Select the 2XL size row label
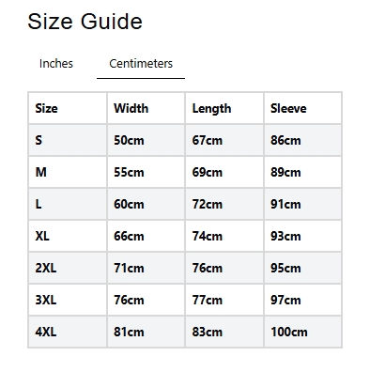 coord(46,268)
